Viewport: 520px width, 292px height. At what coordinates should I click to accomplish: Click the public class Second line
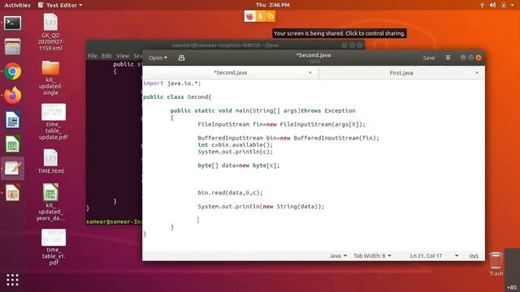point(177,97)
